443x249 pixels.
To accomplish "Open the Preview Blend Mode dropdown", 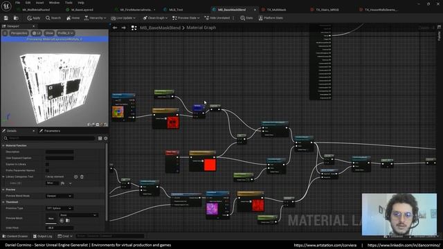I will coord(60,196).
